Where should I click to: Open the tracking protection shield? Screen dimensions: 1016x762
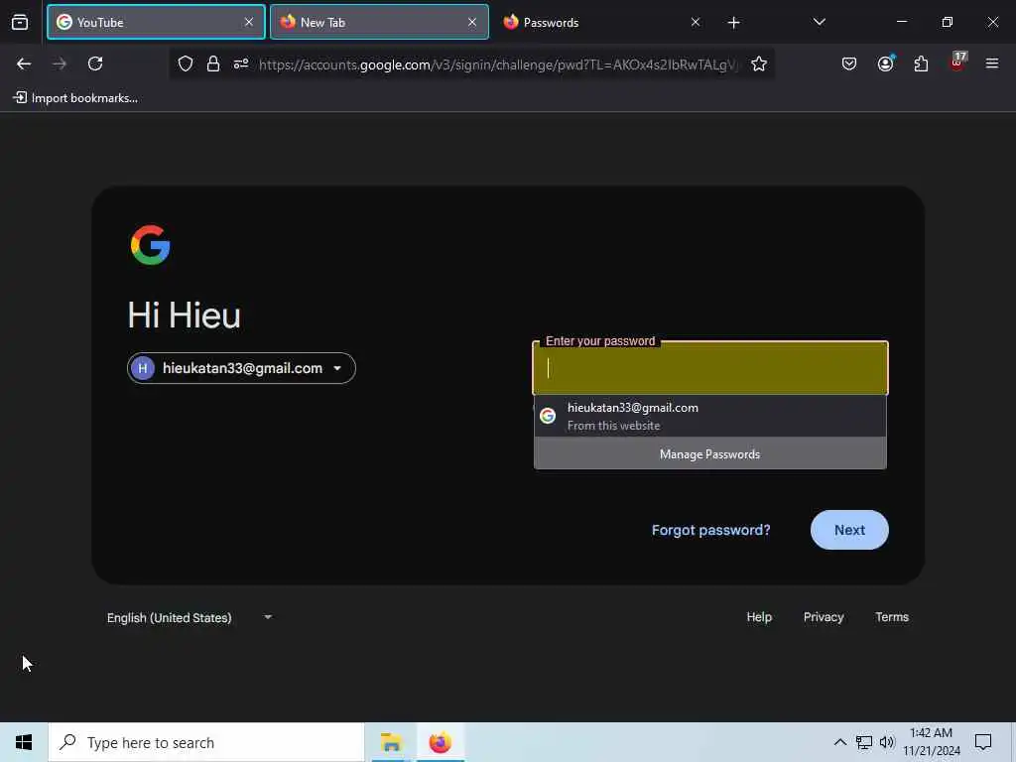(x=186, y=63)
